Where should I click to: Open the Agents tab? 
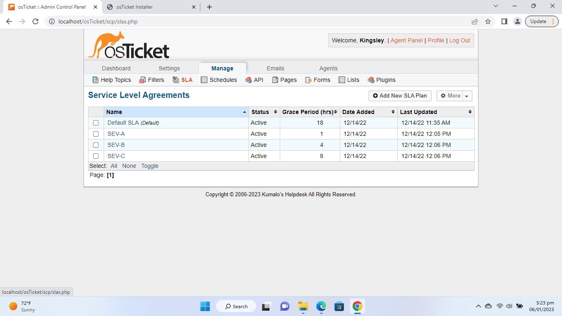(x=328, y=68)
